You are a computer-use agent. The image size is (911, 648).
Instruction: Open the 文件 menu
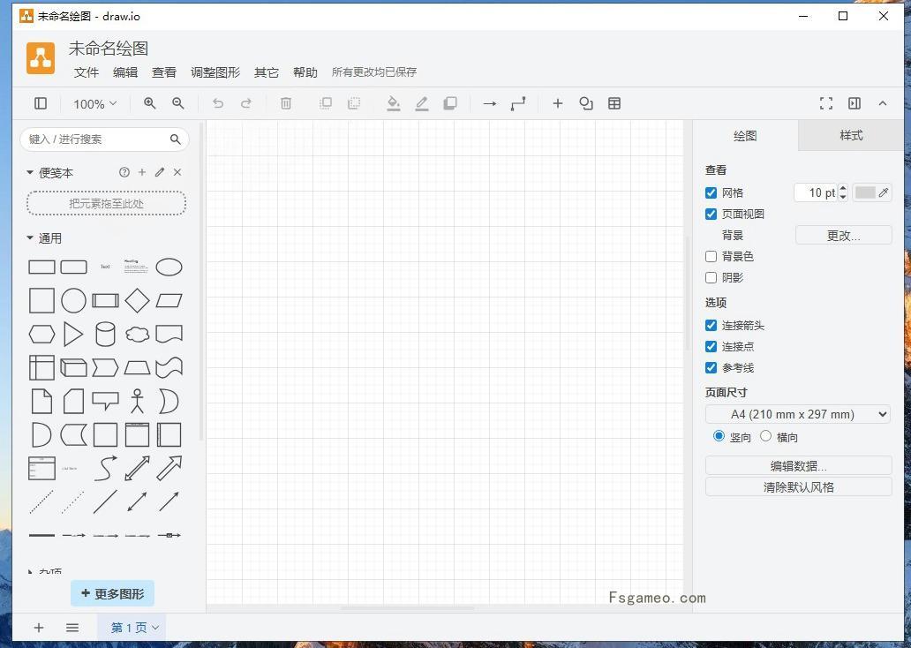(x=86, y=72)
